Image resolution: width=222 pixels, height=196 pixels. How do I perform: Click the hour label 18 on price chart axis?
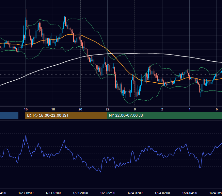[53, 109]
